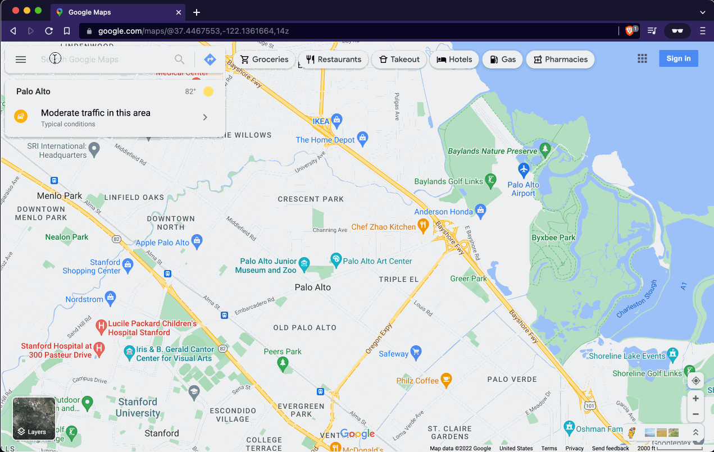
Task: Toggle satellite view via Layers tile
Action: click(34, 419)
